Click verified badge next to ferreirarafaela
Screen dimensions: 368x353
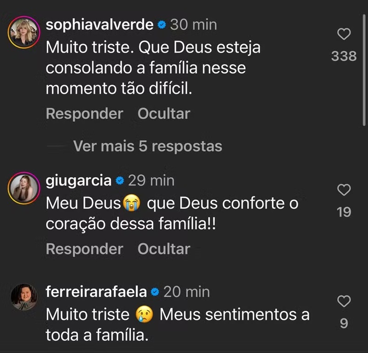point(155,292)
